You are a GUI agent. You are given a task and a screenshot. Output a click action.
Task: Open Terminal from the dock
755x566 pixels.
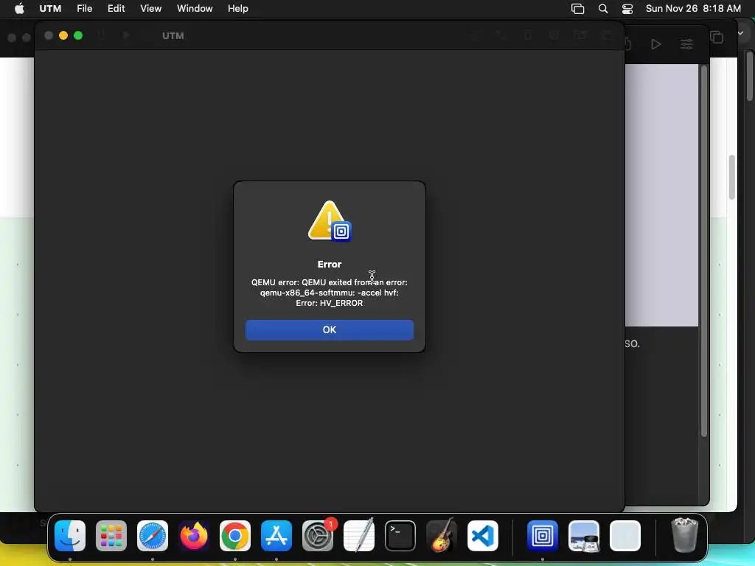[400, 536]
